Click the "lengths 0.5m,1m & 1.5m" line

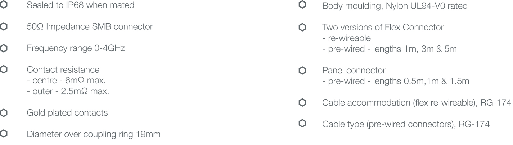396,82
